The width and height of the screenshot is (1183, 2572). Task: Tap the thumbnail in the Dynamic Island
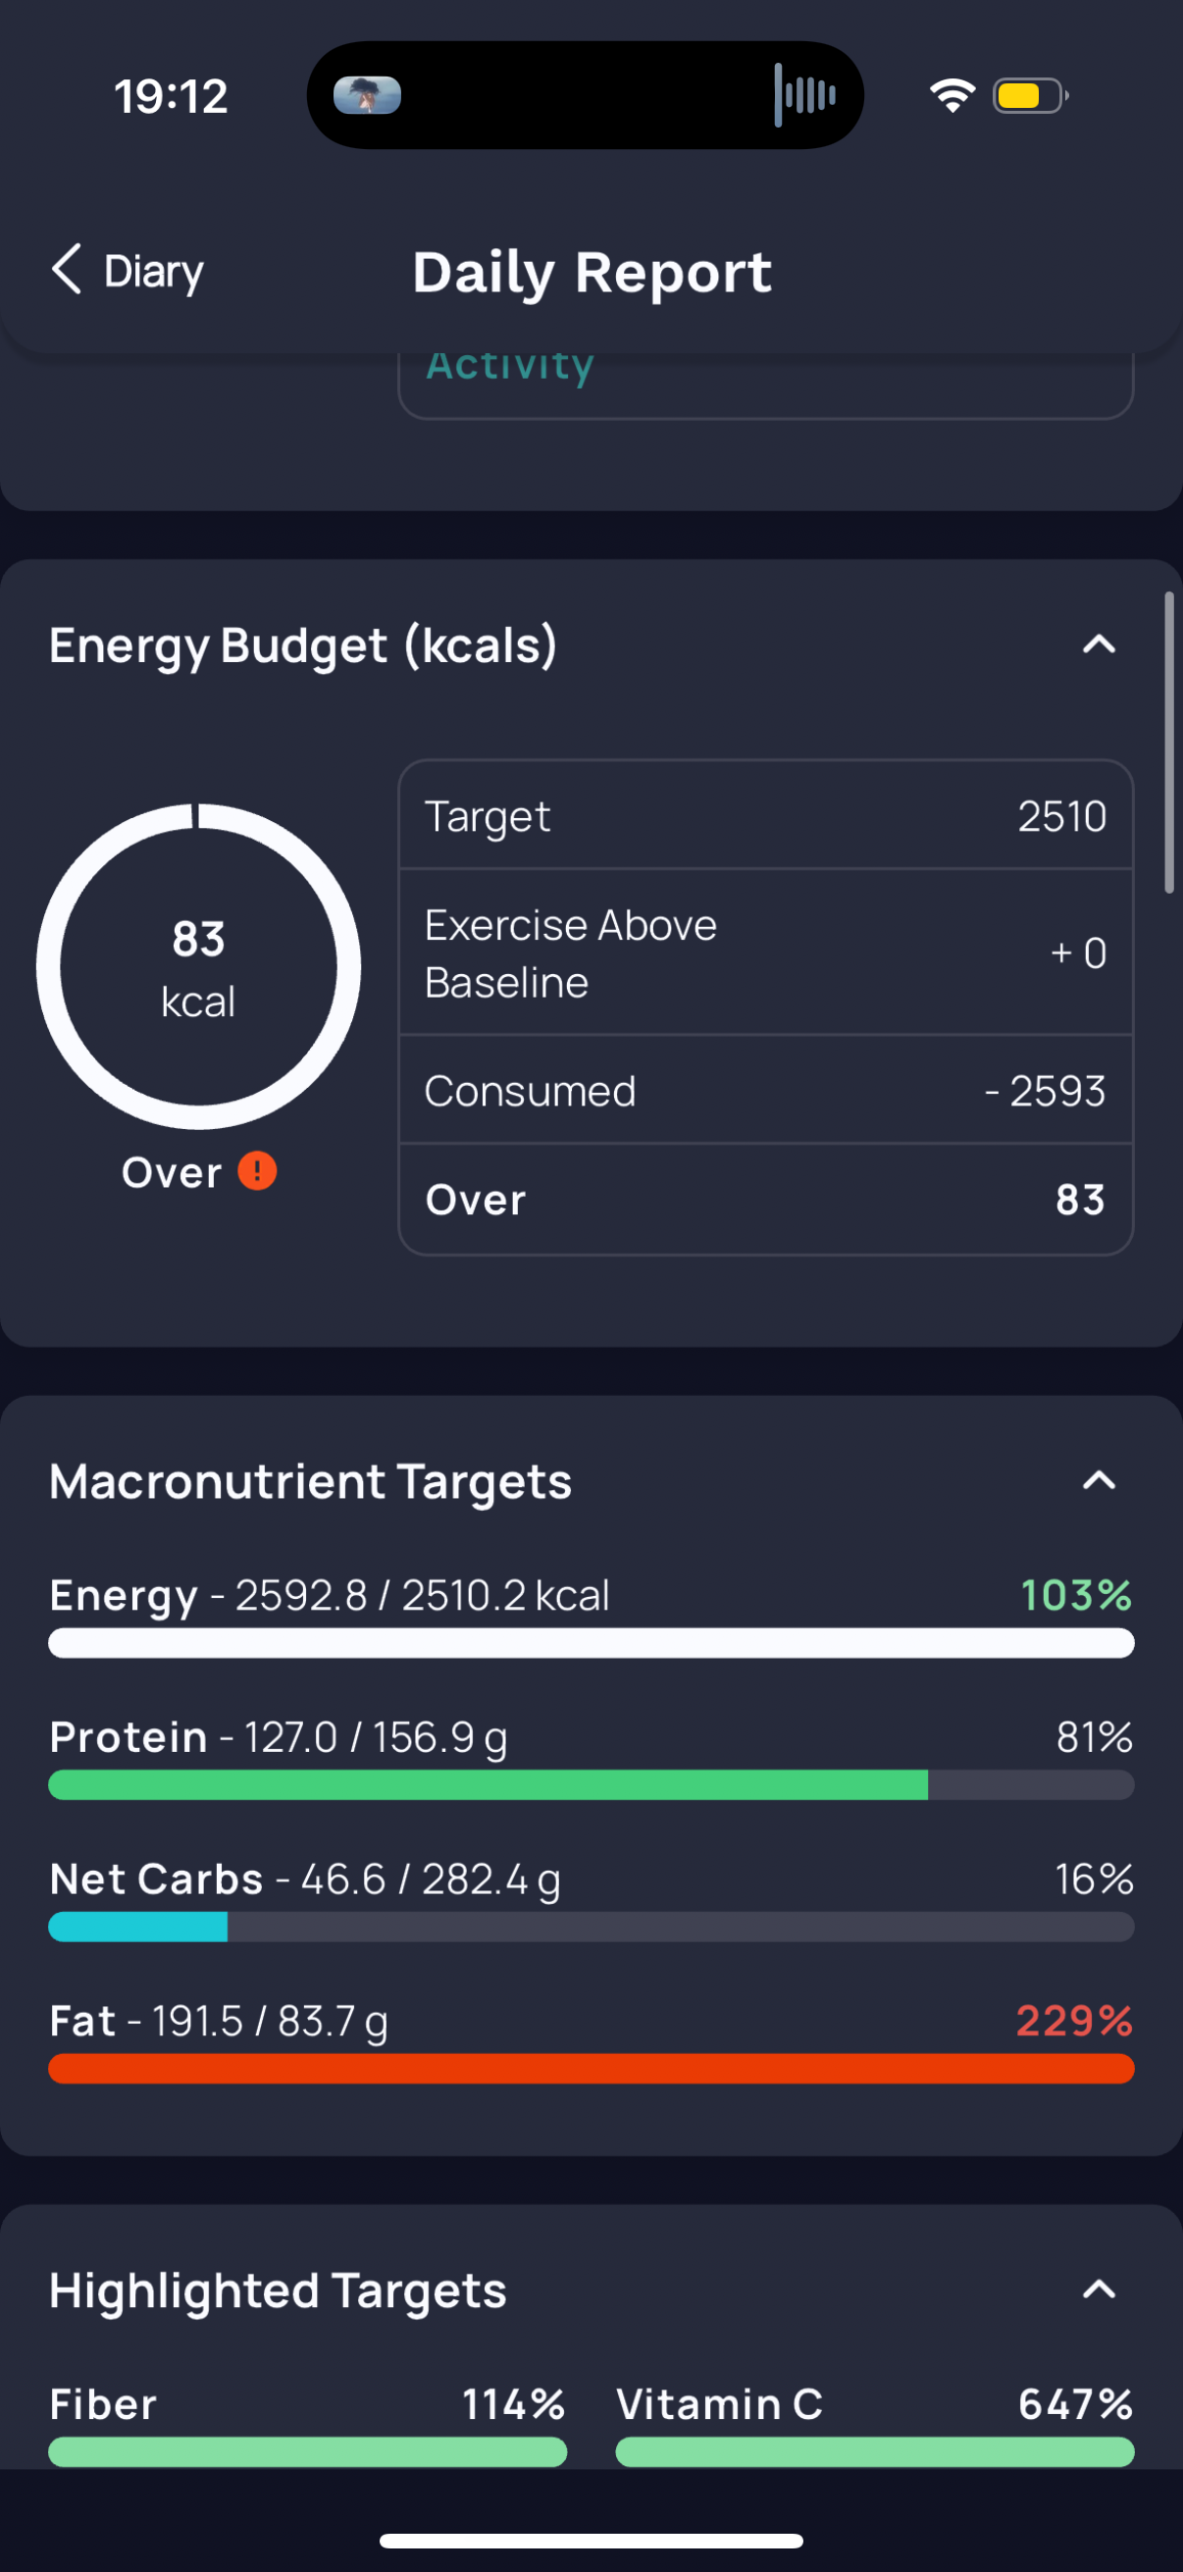[x=368, y=95]
